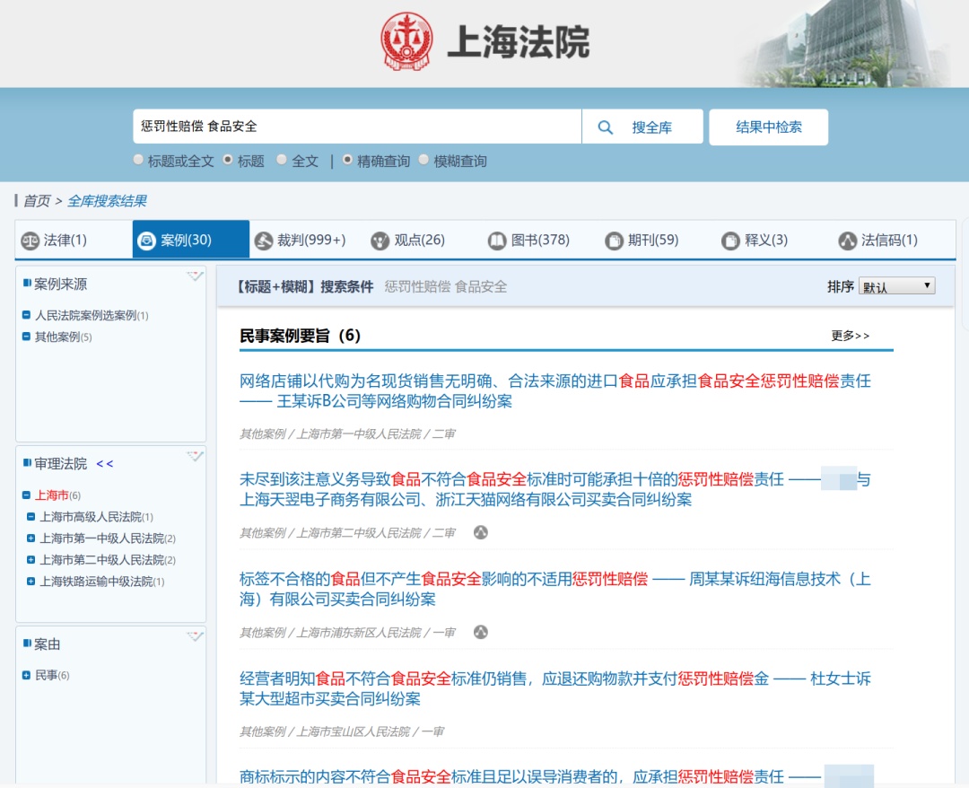Screen dimensions: 969x788
Task: Click the 结果中检索 button
Action: click(769, 127)
